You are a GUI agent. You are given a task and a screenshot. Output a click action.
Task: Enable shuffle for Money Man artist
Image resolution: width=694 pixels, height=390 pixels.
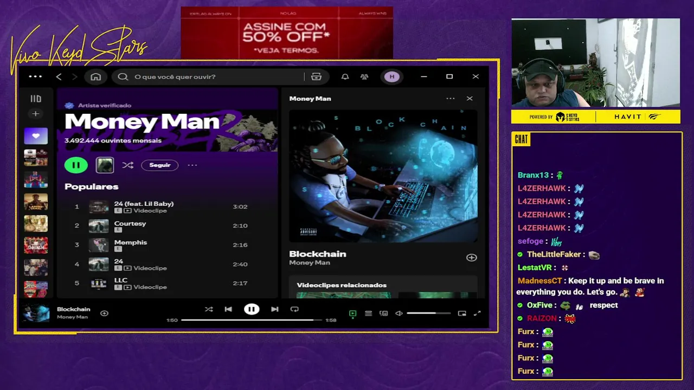coord(128,165)
